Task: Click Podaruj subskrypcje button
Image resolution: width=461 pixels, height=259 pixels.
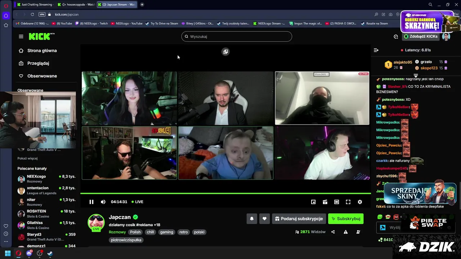Action: [x=299, y=219]
